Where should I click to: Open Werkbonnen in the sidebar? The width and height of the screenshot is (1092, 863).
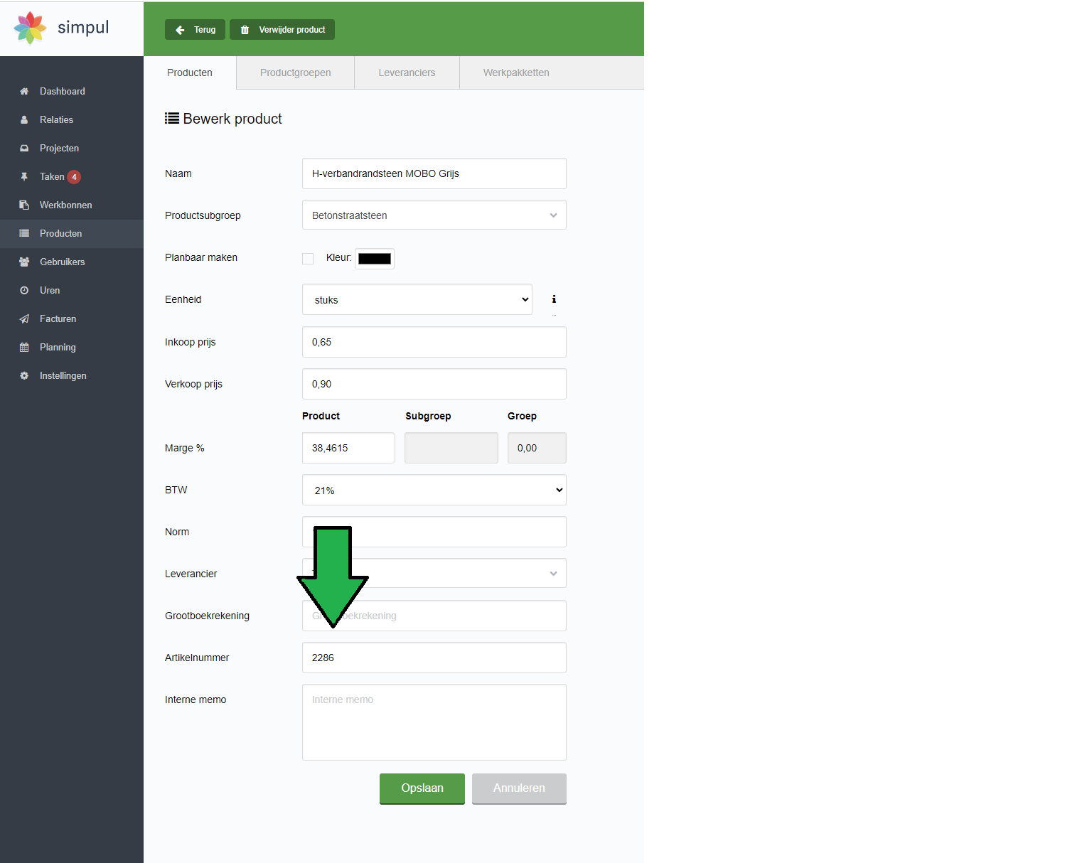72,205
